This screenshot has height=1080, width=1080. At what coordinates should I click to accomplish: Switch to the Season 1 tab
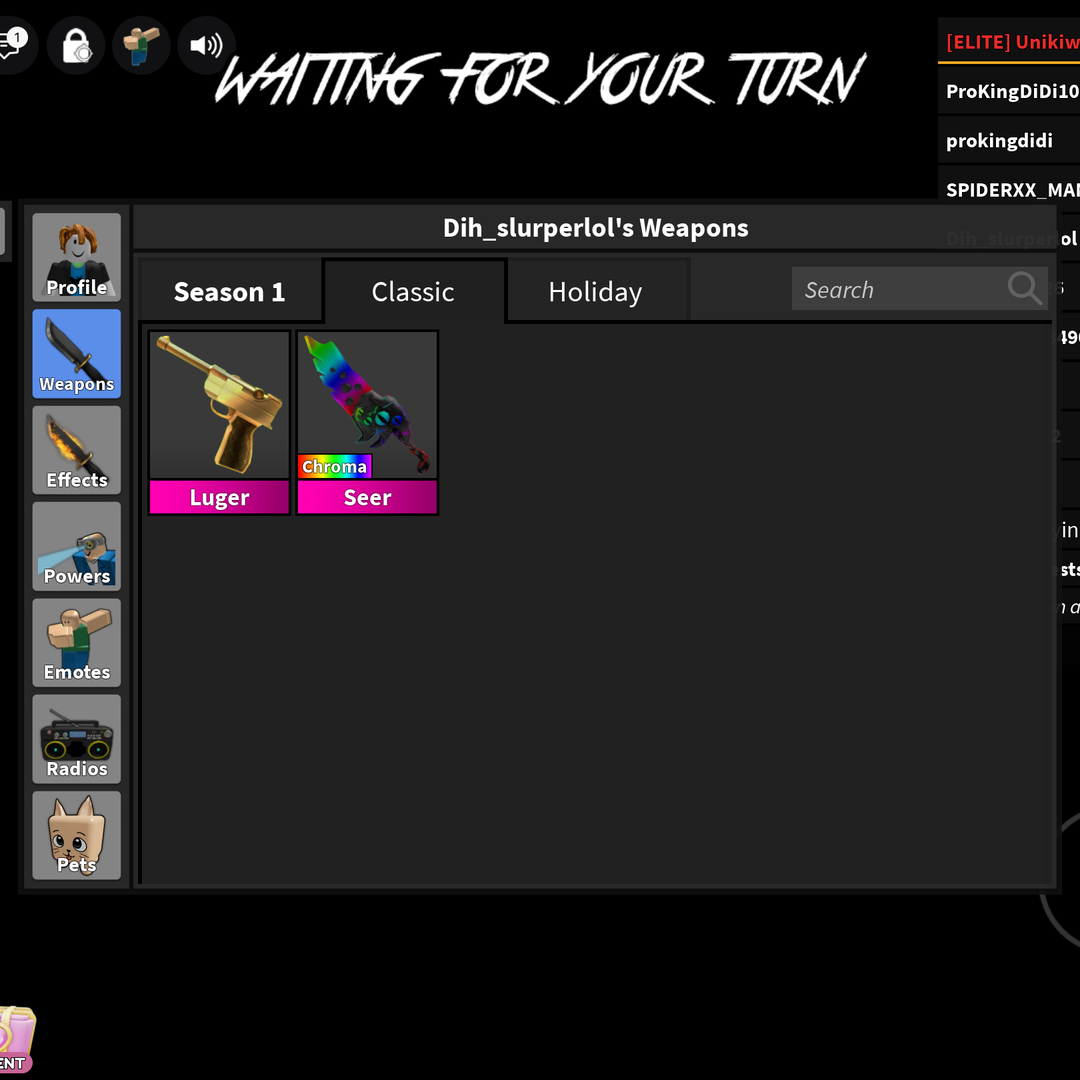point(229,292)
